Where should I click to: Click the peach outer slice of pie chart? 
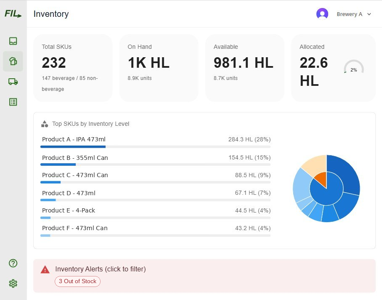pyautogui.click(x=316, y=165)
